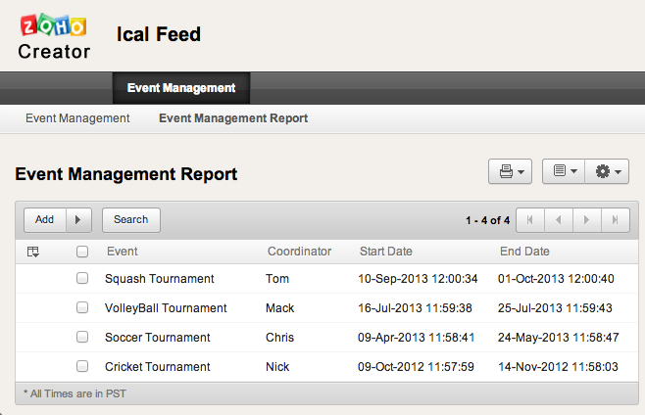Click start date 10-Sep-2013 12:00:34
This screenshot has width=645, height=415.
(x=418, y=279)
